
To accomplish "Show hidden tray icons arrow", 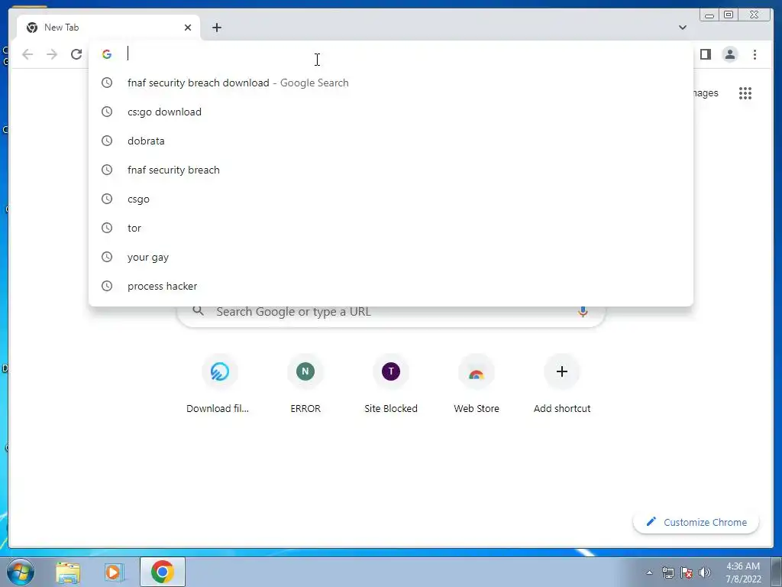I will [x=649, y=572].
